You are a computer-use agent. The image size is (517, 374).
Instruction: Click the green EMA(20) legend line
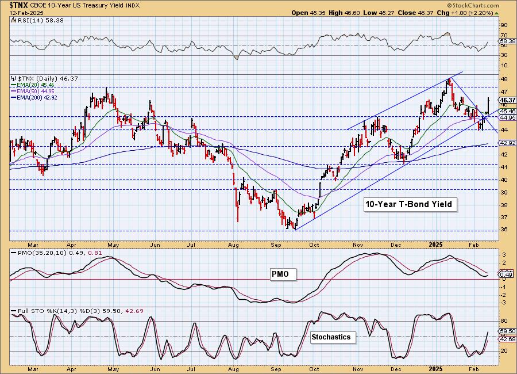point(14,85)
